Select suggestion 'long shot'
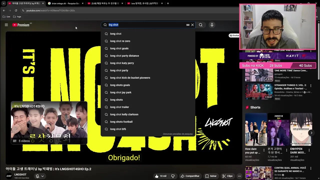Viewport: 320px width, 180px height. coord(148,34)
